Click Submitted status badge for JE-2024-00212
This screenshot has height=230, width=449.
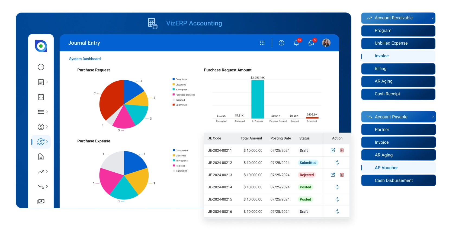pos(308,163)
